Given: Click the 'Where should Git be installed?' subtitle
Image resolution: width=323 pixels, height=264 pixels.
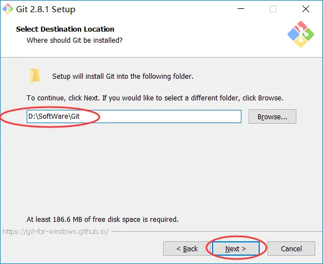Looking at the screenshot, I should click(74, 40).
